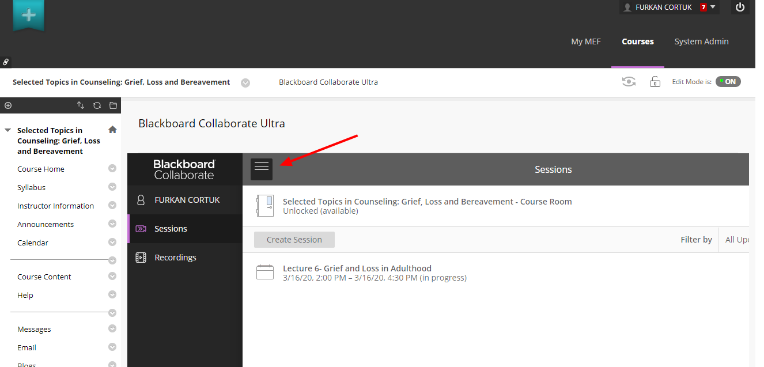Click the teal plus bookmark icon
Screen dimensions: 764x367
(28, 15)
